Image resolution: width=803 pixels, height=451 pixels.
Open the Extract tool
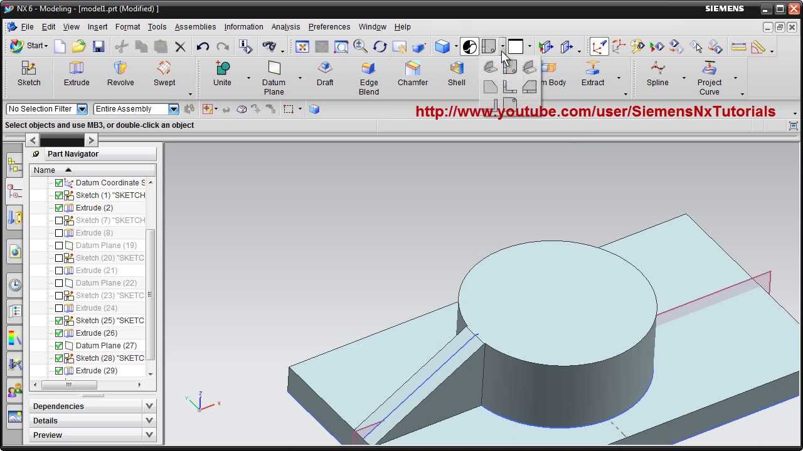(593, 75)
